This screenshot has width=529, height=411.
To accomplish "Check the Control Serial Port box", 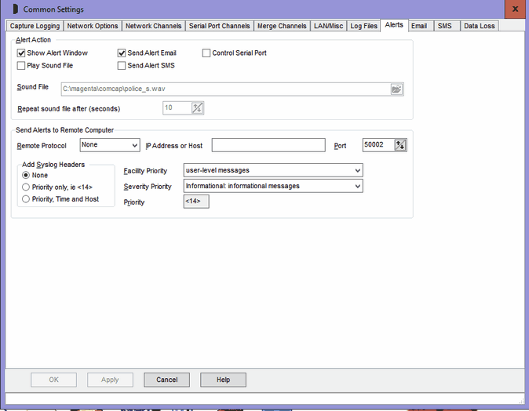I will point(206,53).
